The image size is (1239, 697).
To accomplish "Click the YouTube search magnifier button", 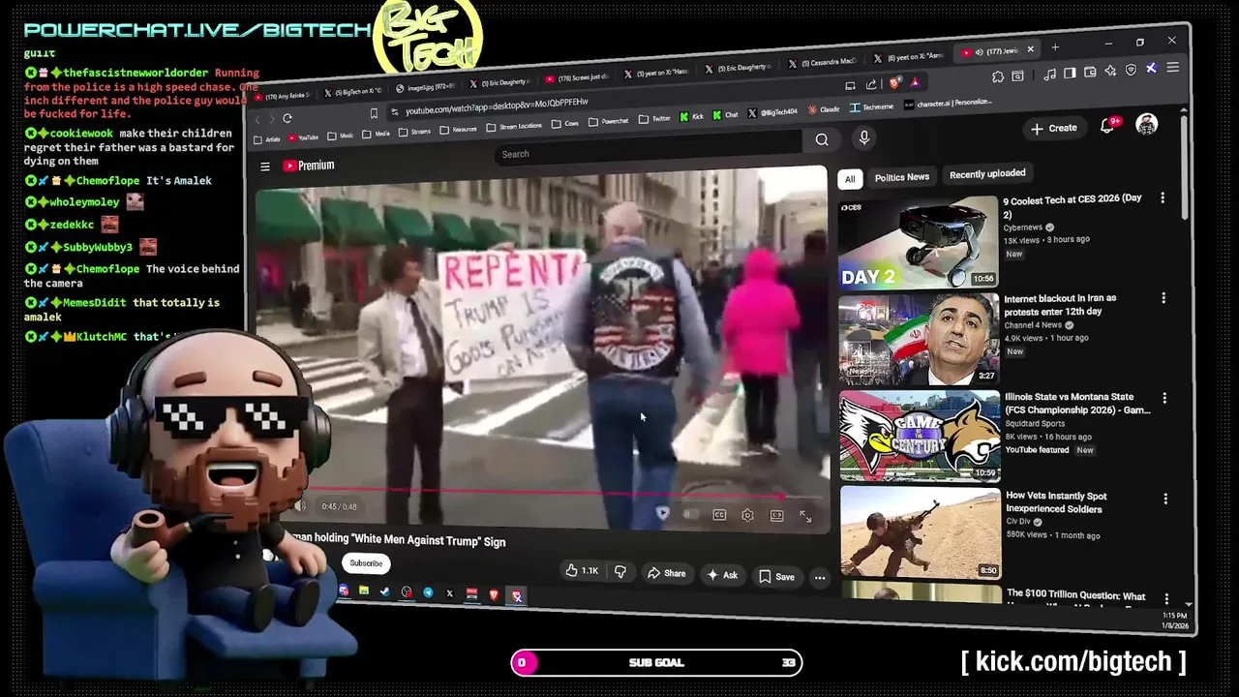I will click(x=822, y=139).
